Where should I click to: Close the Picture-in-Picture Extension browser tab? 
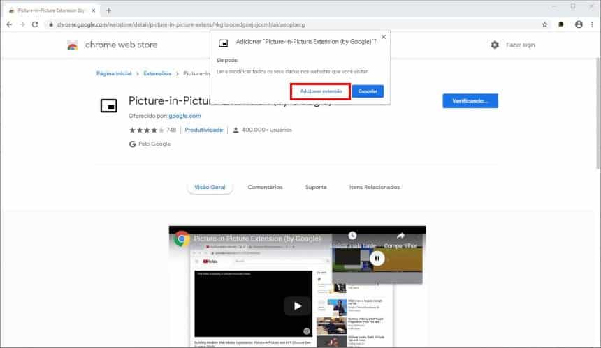pyautogui.click(x=94, y=10)
